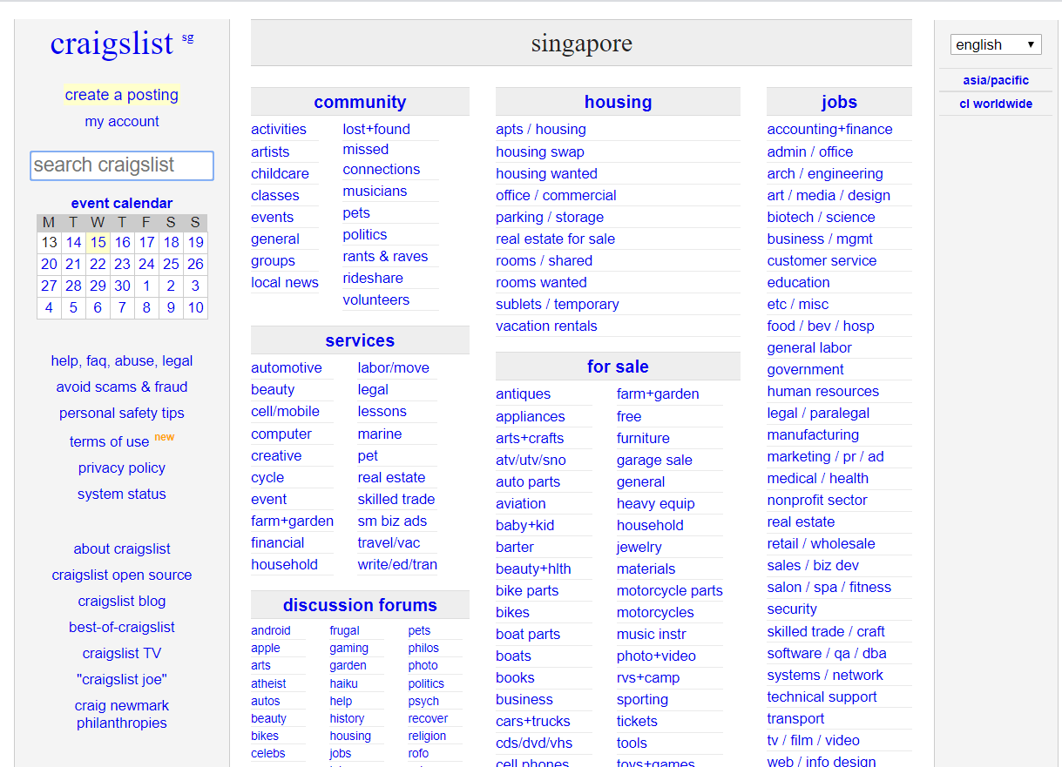Browse childcare listings

tap(280, 173)
